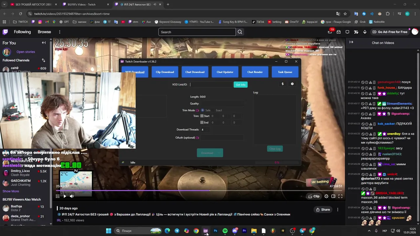Open the Quality dropdown in Twitch Downloader
Image resolution: width=420 pixels, height=236 pixels.
(x=222, y=104)
